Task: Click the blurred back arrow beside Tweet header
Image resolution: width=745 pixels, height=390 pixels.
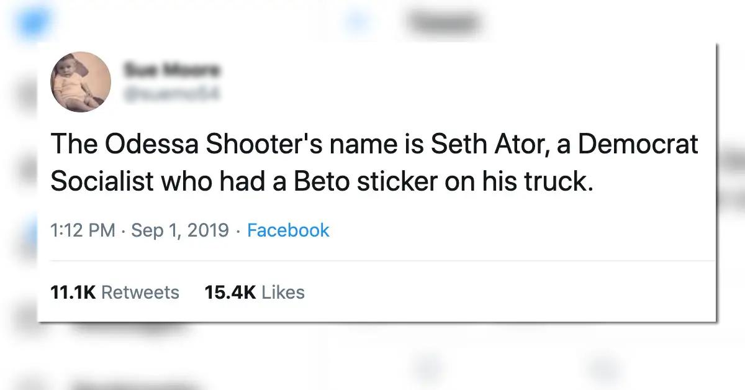Action: pyautogui.click(x=356, y=22)
